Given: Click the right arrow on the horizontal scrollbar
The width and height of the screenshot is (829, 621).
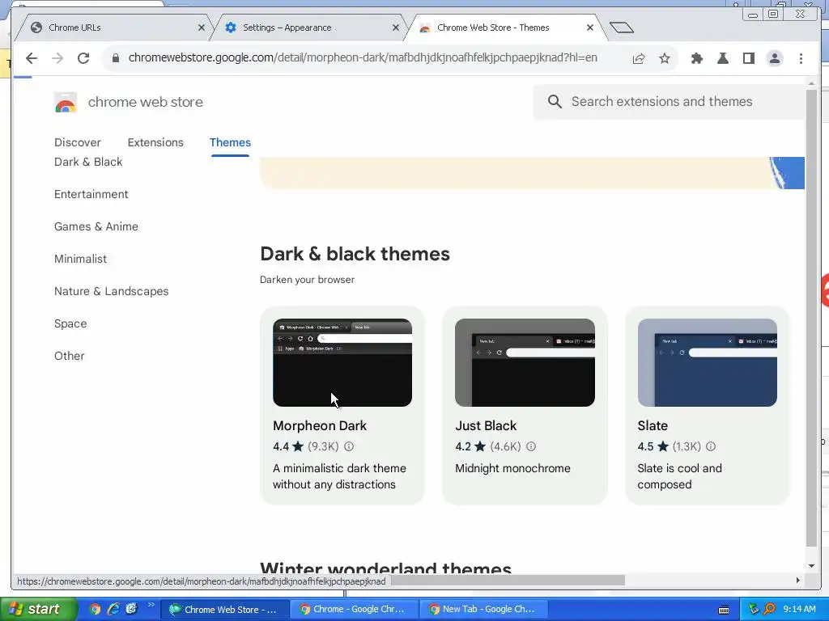Looking at the screenshot, I should tap(797, 581).
